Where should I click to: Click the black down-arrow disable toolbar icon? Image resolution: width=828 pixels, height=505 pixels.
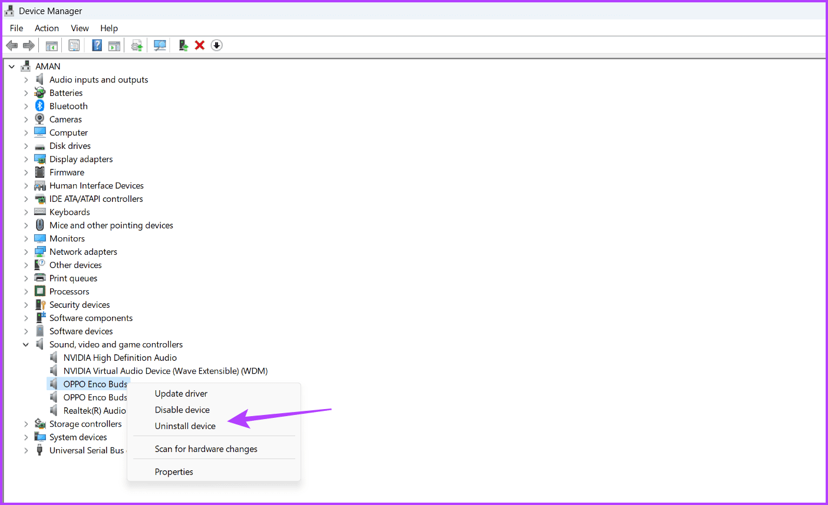point(217,45)
